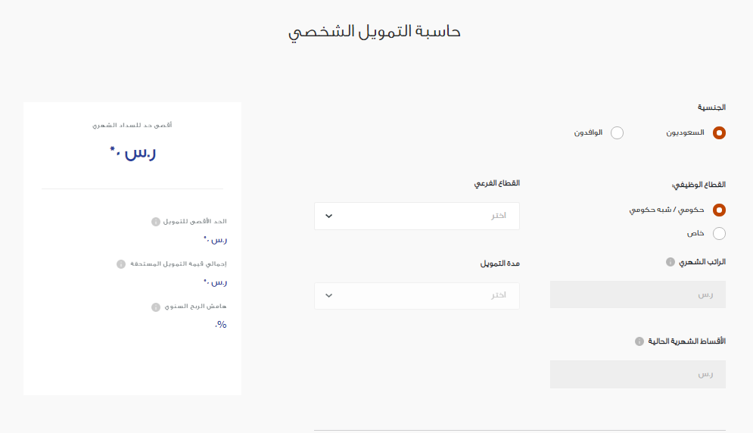Choose خاص employment sector option

(x=719, y=234)
